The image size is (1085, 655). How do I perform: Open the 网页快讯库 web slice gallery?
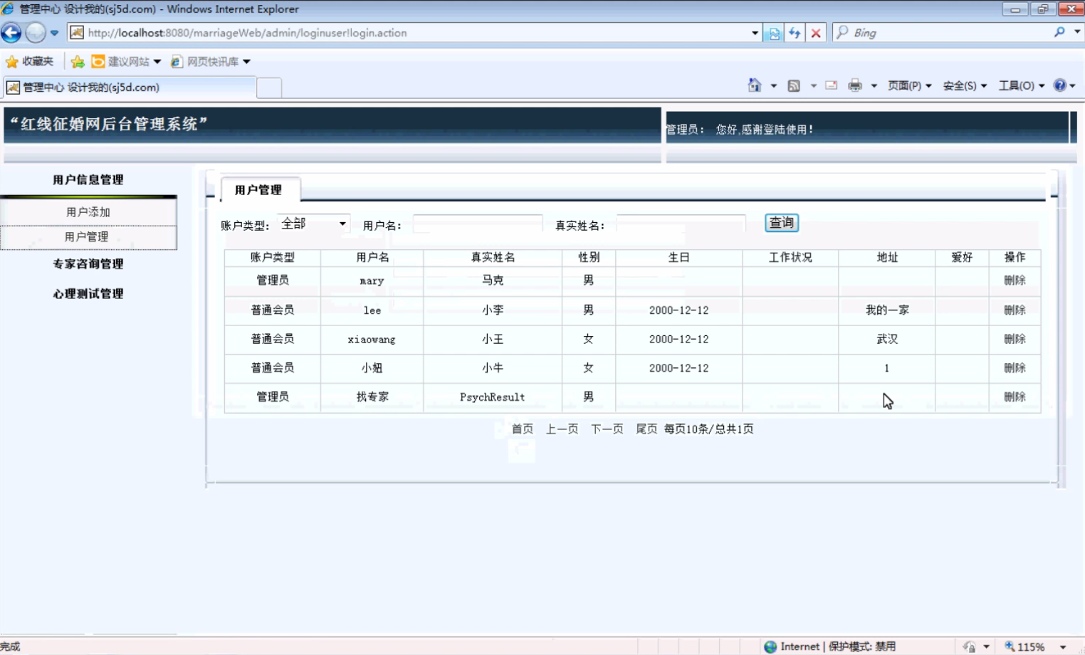211,62
